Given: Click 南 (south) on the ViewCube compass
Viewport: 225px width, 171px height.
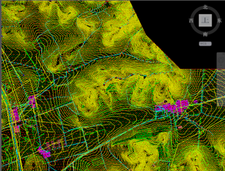Looking at the screenshot, I should click(x=205, y=34).
